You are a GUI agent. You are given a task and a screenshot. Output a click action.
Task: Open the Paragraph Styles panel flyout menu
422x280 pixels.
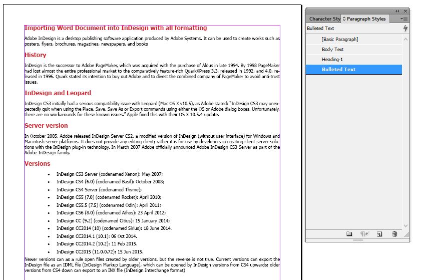point(404,19)
